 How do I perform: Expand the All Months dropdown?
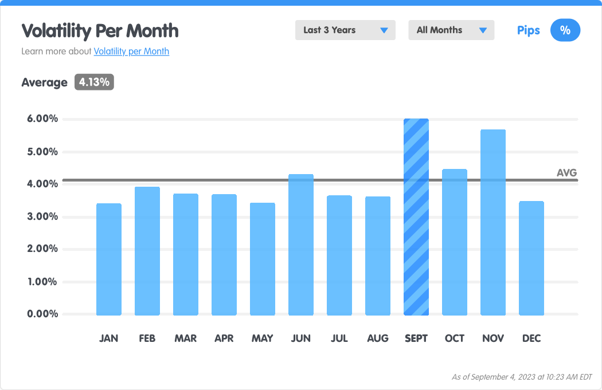451,30
